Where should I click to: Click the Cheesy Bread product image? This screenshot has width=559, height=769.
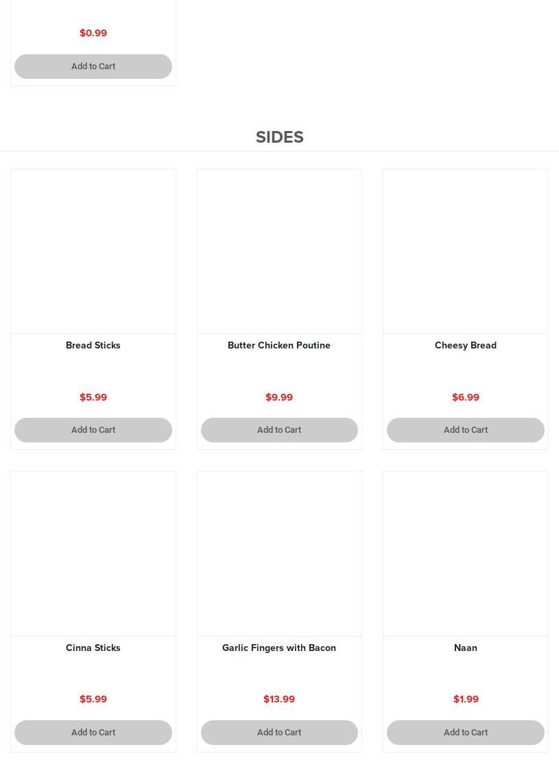click(465, 252)
